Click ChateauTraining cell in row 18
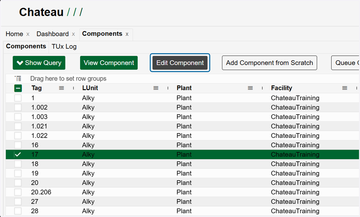 pos(295,164)
